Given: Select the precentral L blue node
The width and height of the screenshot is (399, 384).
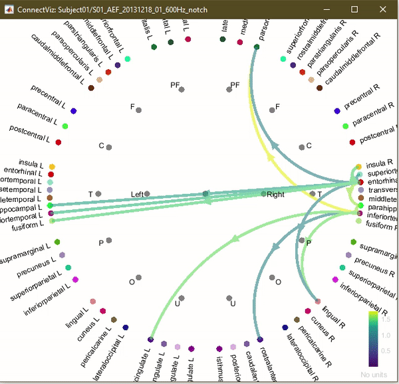Looking at the screenshot, I should pyautogui.click(x=73, y=111).
